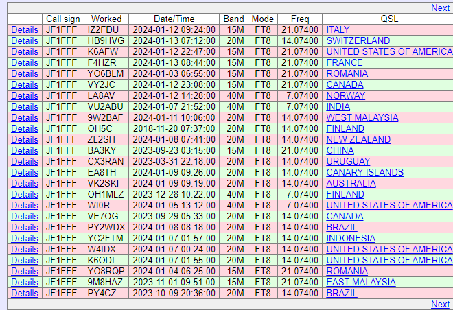Open the INDONESIA QSL link
This screenshot has height=310, width=453.
pyautogui.click(x=351, y=239)
